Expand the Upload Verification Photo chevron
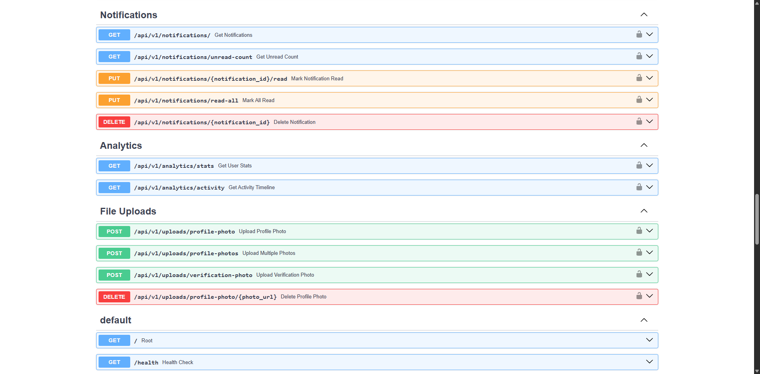Screen dimensions: 760x374 pos(650,274)
